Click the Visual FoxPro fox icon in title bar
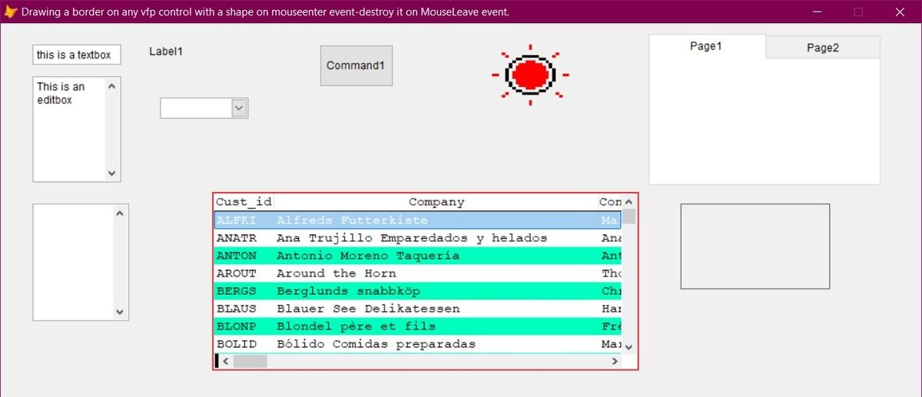The height and width of the screenshot is (397, 922). (11, 12)
